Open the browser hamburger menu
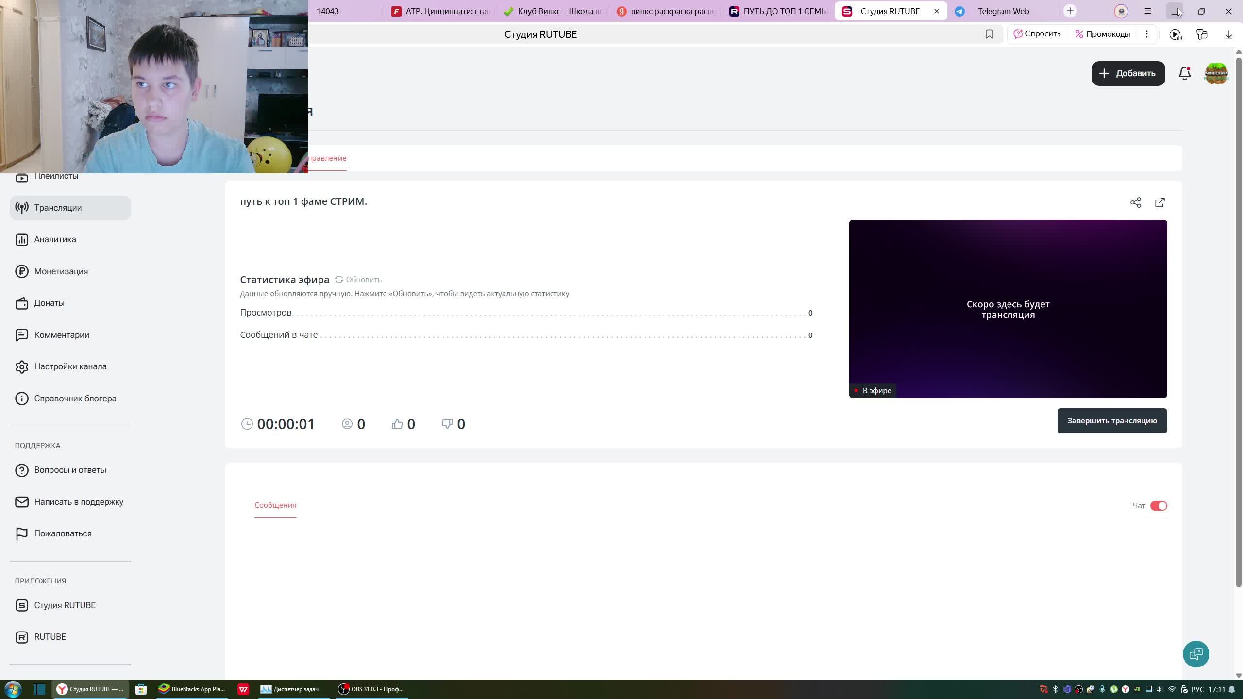 click(x=1147, y=11)
